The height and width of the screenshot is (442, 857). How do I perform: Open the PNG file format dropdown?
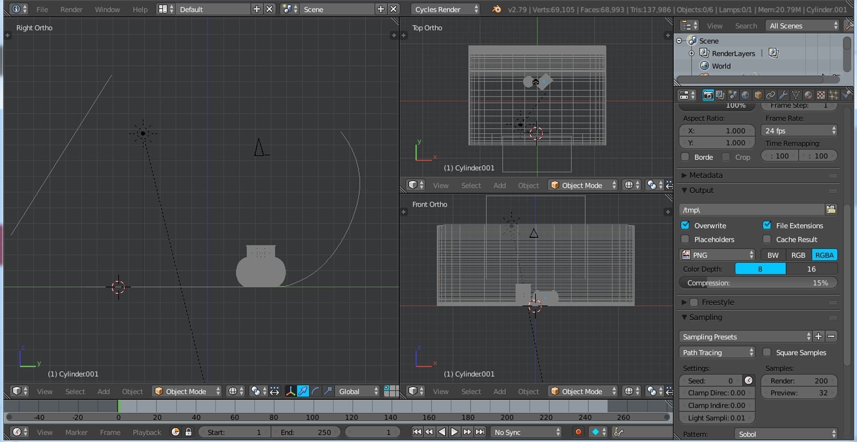tap(717, 255)
